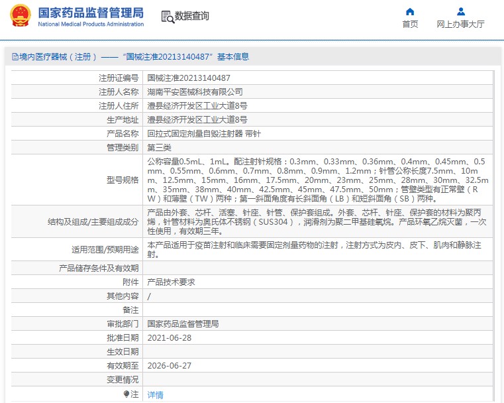Click approval date 2021-06-28

[170, 338]
